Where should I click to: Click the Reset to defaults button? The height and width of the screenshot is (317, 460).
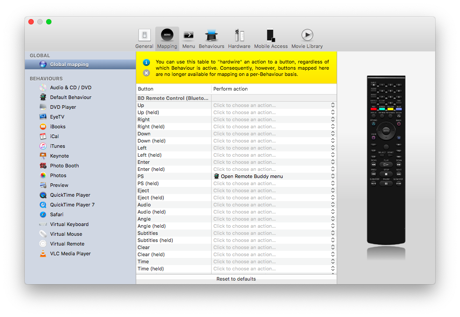[236, 279]
